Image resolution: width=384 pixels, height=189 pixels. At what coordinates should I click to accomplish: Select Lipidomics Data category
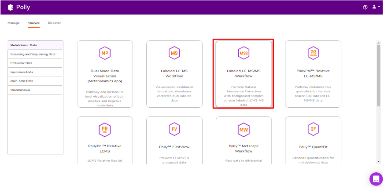coord(35,72)
